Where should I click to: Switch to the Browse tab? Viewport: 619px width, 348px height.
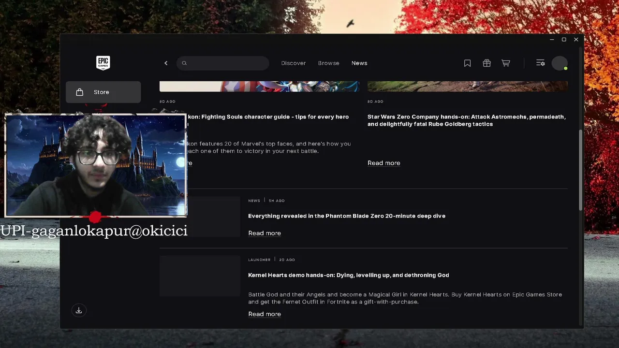(x=328, y=63)
